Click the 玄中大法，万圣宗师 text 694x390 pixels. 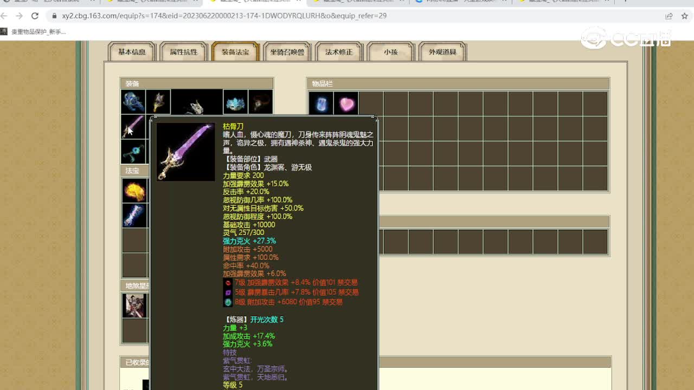click(x=256, y=369)
